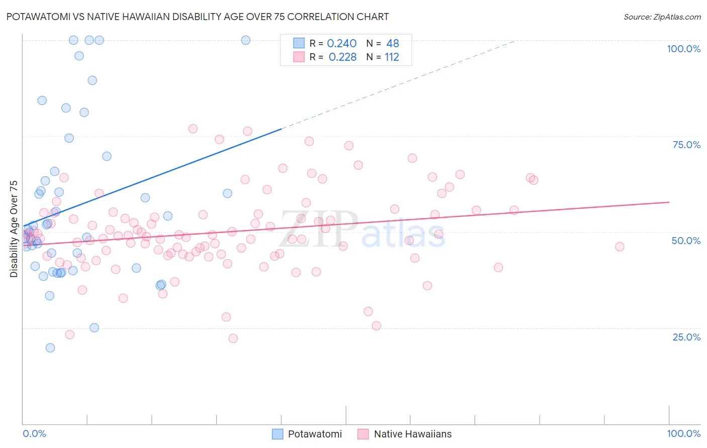Click the pink R = 0.228 stats swatch
The width and height of the screenshot is (707, 448).
[299, 57]
